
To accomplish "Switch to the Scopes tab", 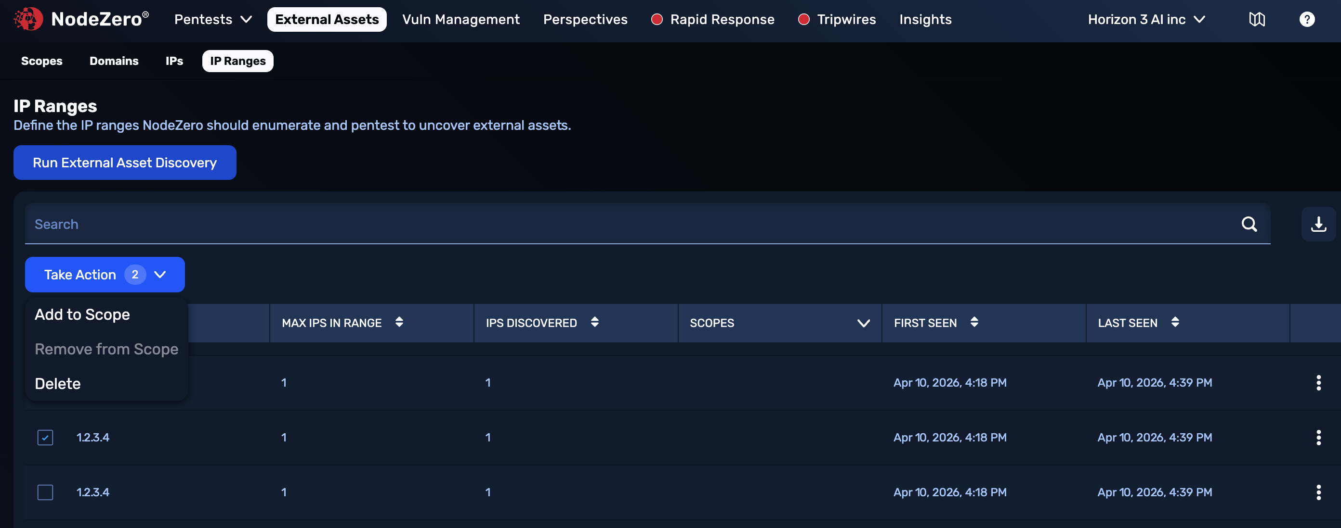I will pyautogui.click(x=41, y=61).
